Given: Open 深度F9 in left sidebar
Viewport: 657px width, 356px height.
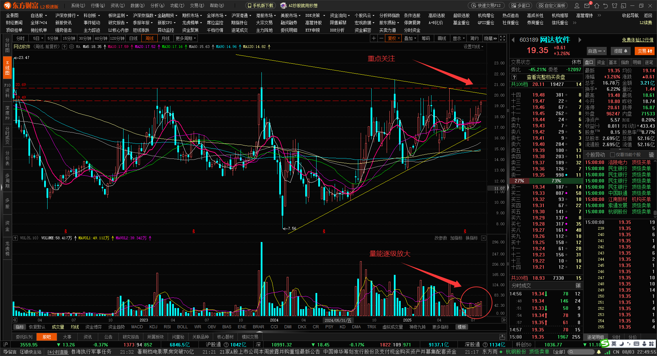Looking at the screenshot, I should (7, 113).
